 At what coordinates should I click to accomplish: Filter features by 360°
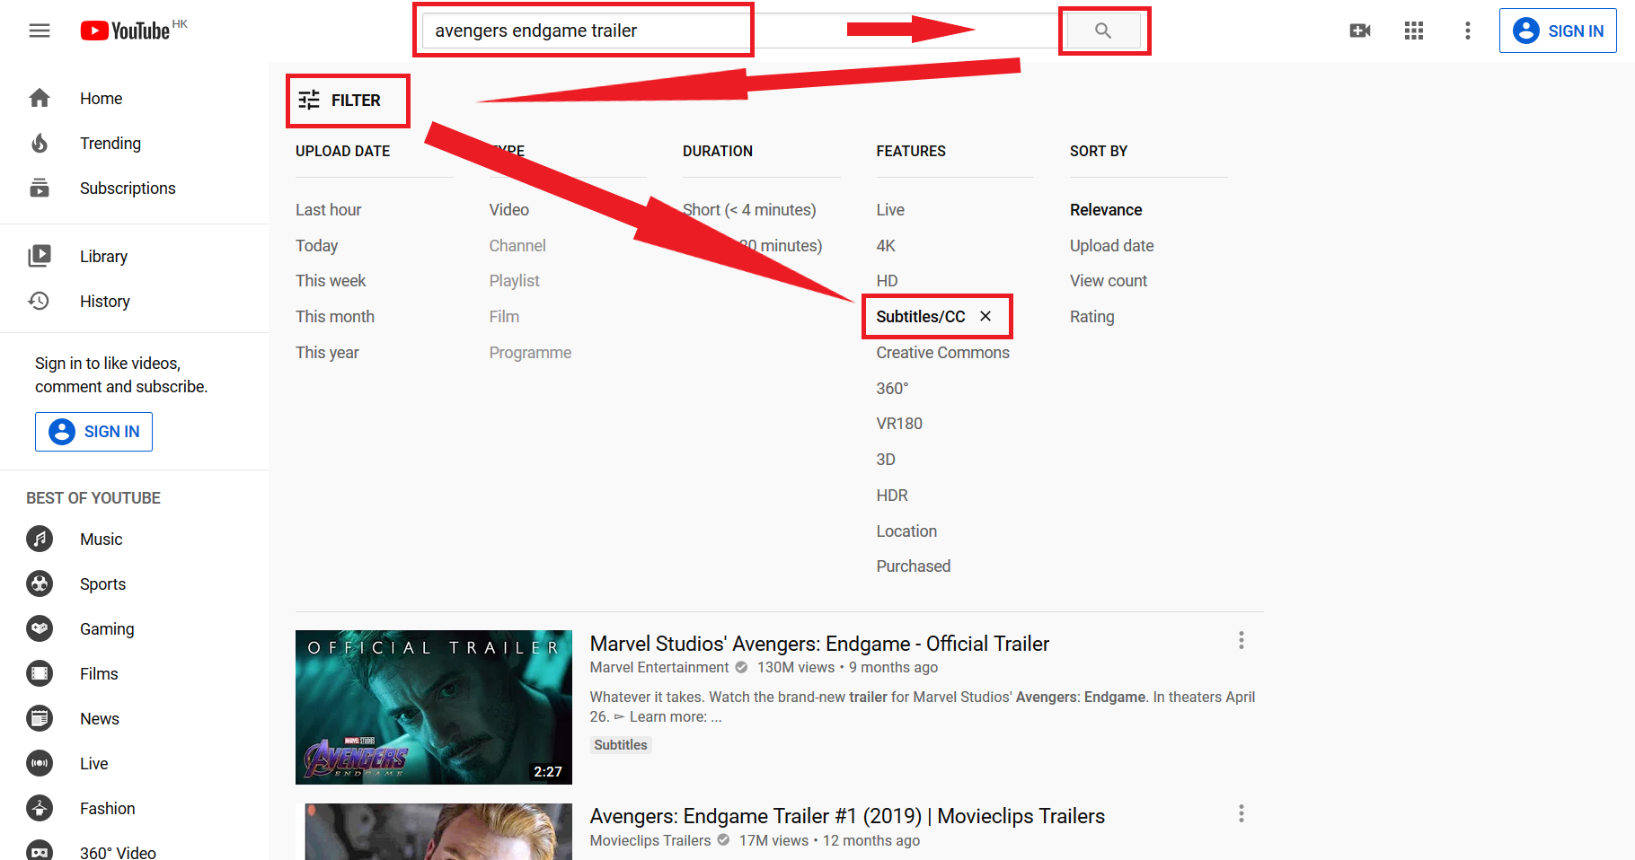point(892,388)
